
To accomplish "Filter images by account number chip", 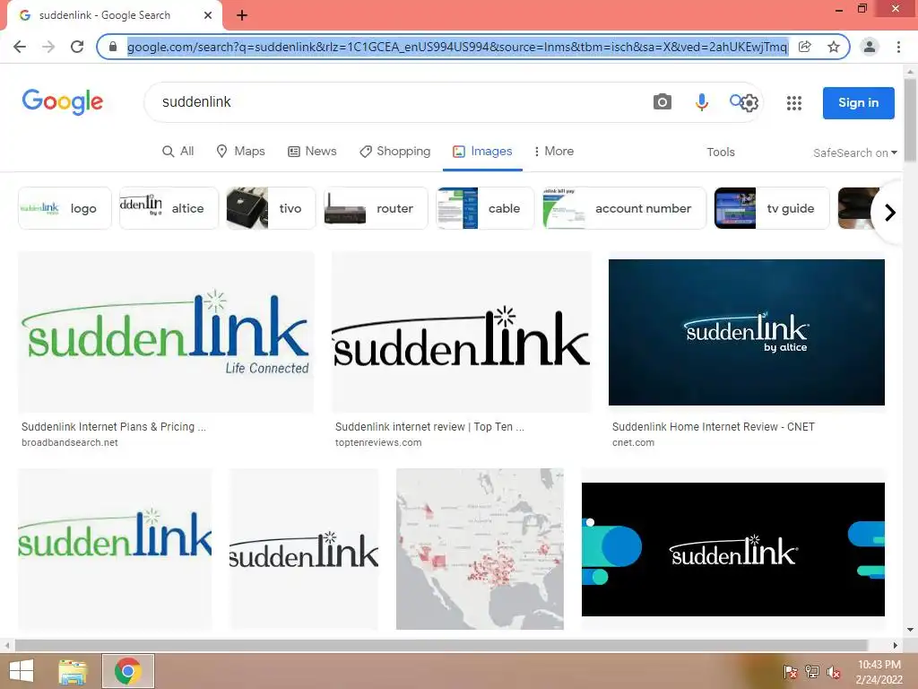I will coord(624,208).
